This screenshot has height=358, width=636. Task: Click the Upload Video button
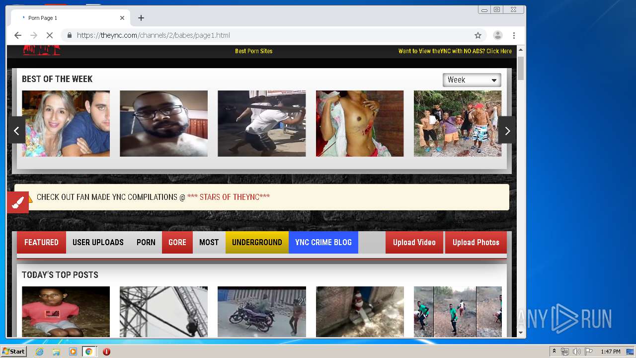414,242
